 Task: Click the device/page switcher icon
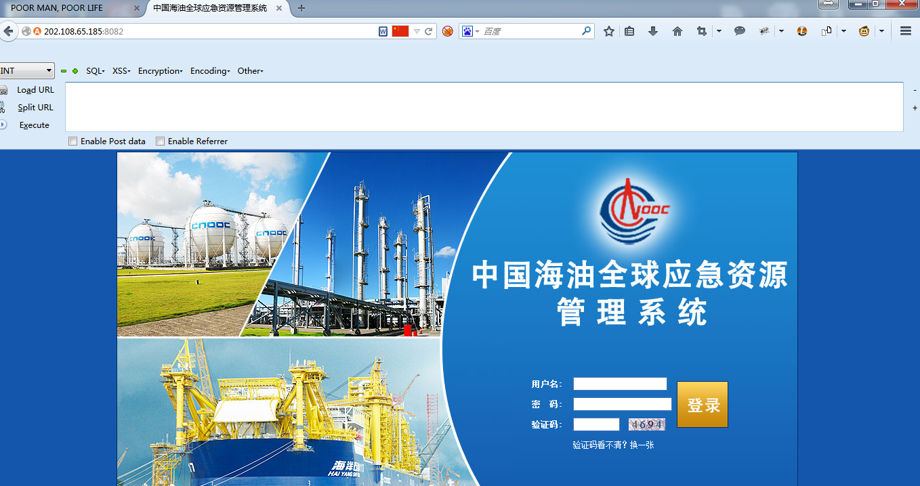[827, 31]
